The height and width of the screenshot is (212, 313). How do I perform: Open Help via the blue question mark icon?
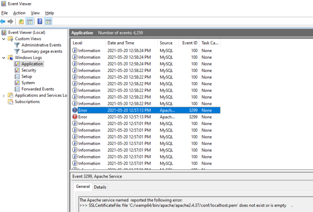click(x=40, y=22)
